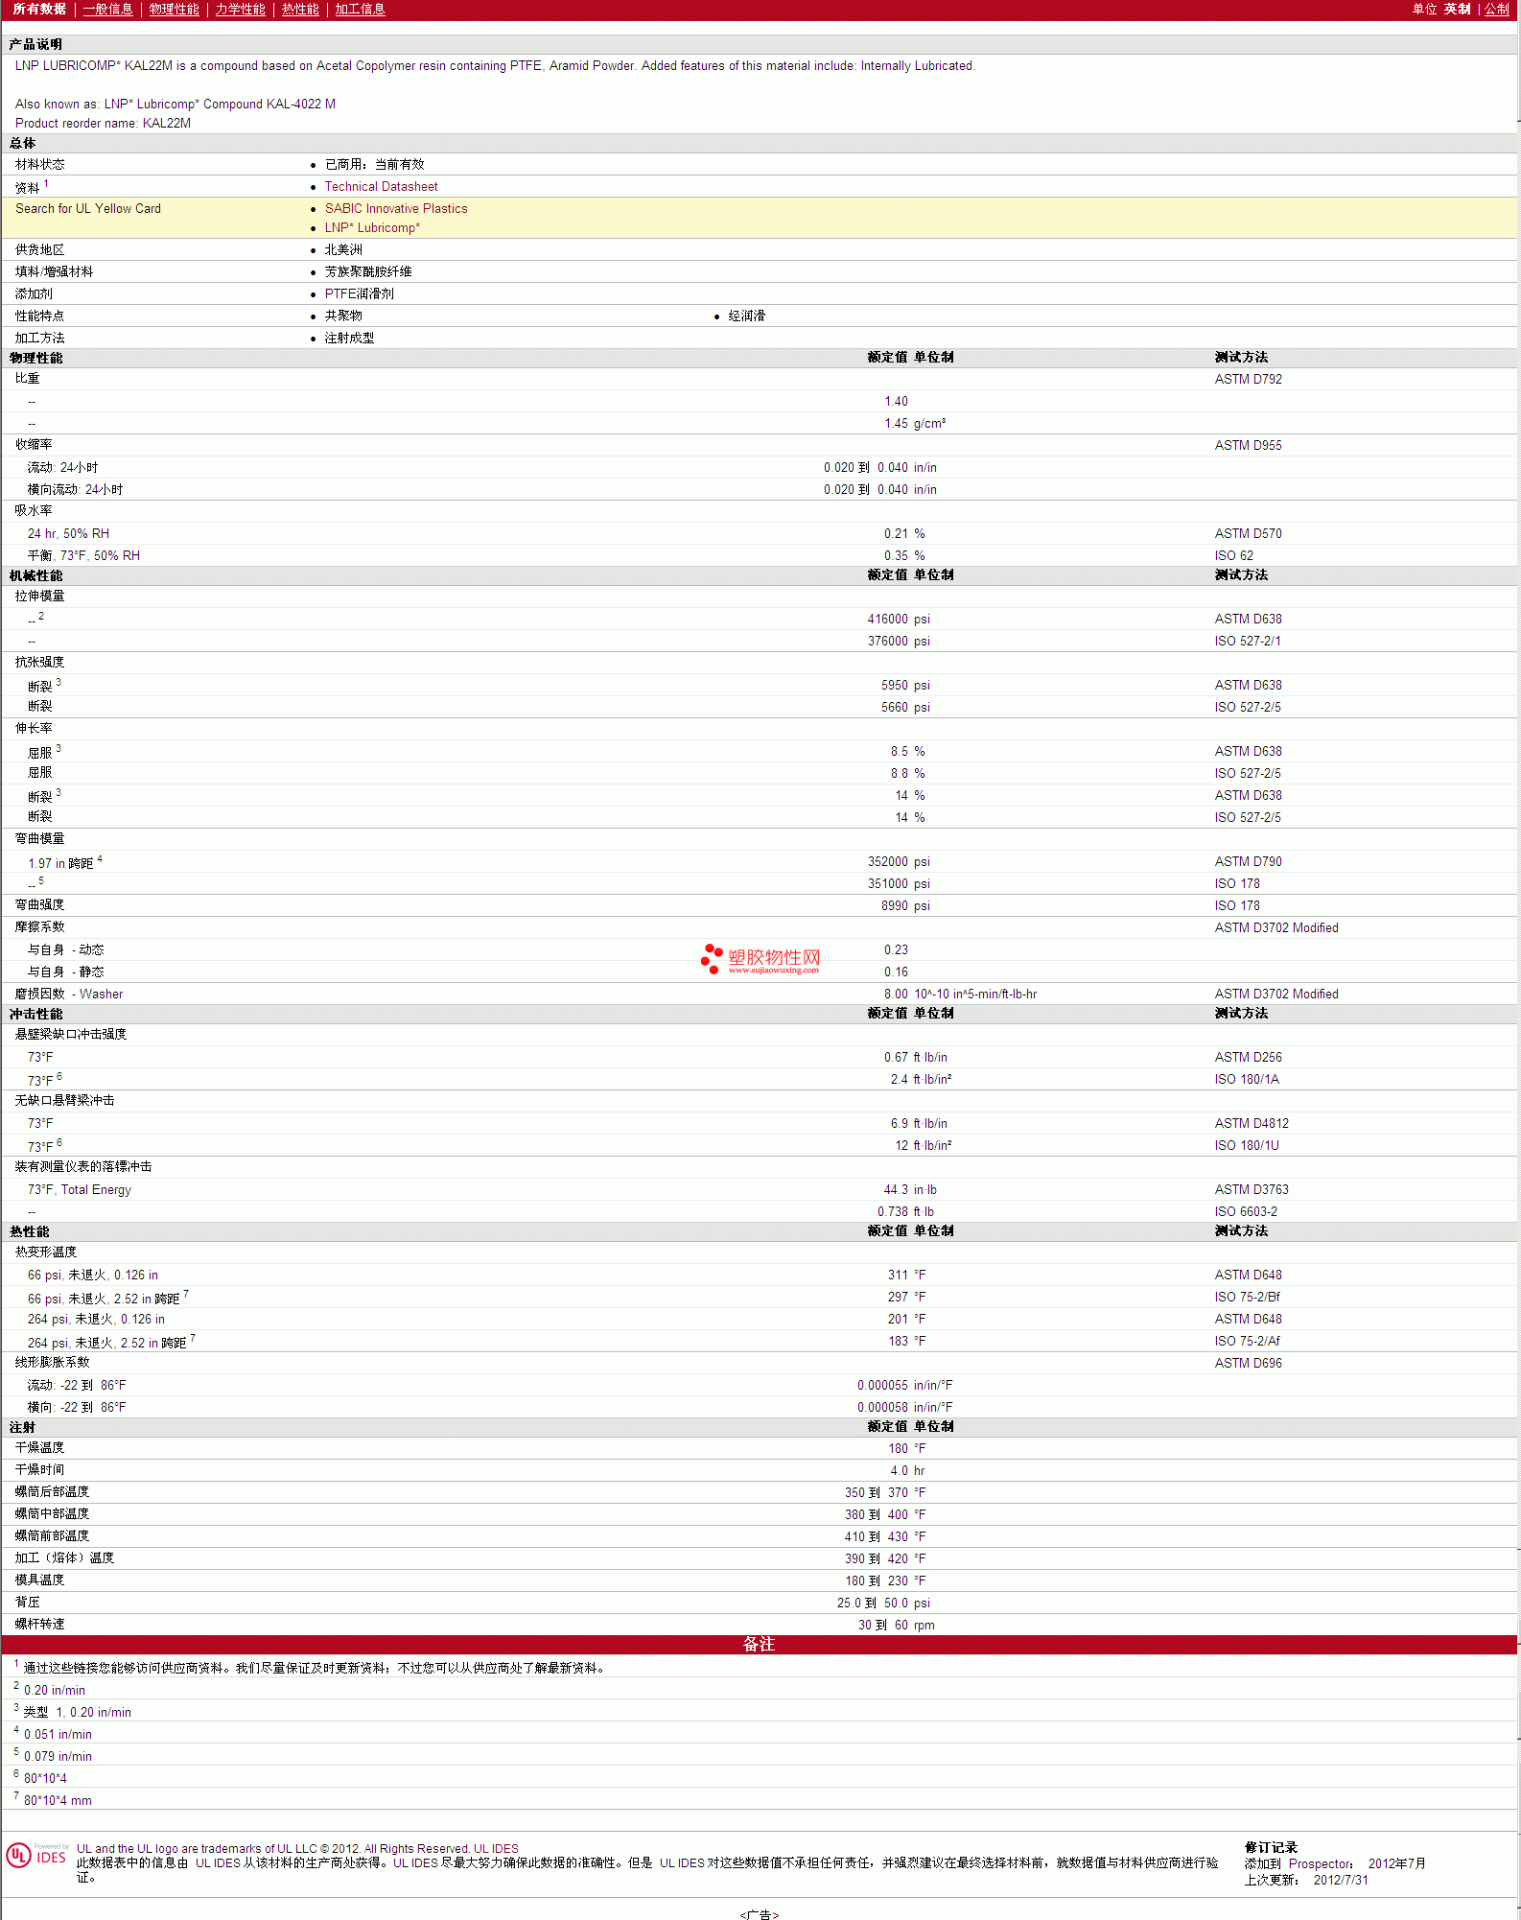Image resolution: width=1521 pixels, height=1920 pixels.
Task: Switch to the 物理性能 tab
Action: click(x=174, y=9)
